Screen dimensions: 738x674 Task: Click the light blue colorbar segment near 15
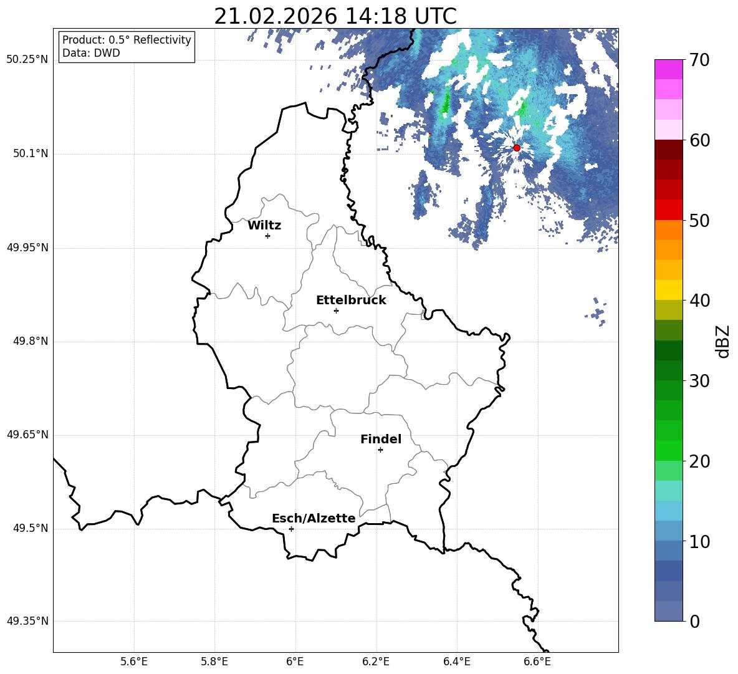668,511
